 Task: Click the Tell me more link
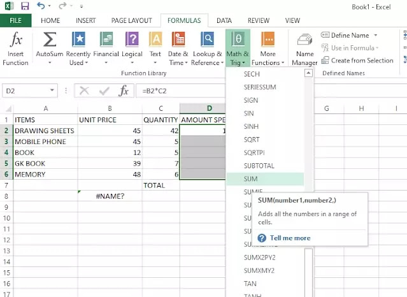(x=290, y=238)
